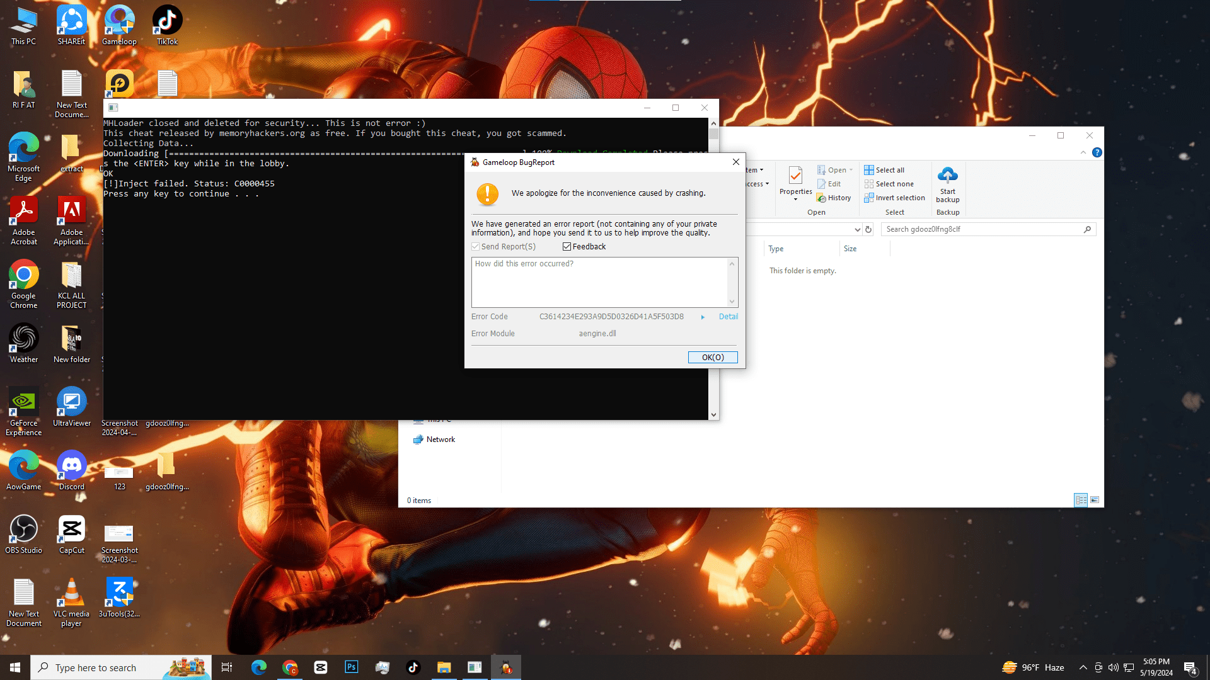Show hidden system tray icons
Image resolution: width=1210 pixels, height=680 pixels.
[x=1083, y=667]
